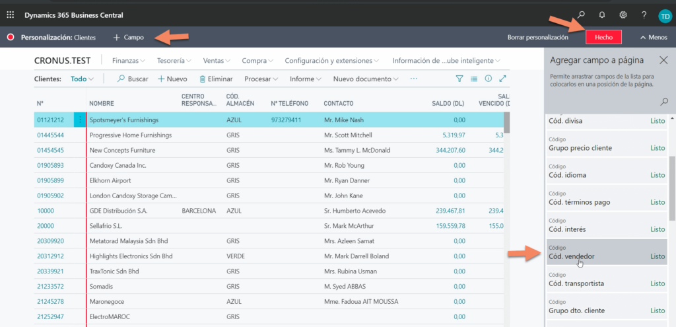This screenshot has height=327, width=676.
Task: Open the notifications bell
Action: (602, 15)
